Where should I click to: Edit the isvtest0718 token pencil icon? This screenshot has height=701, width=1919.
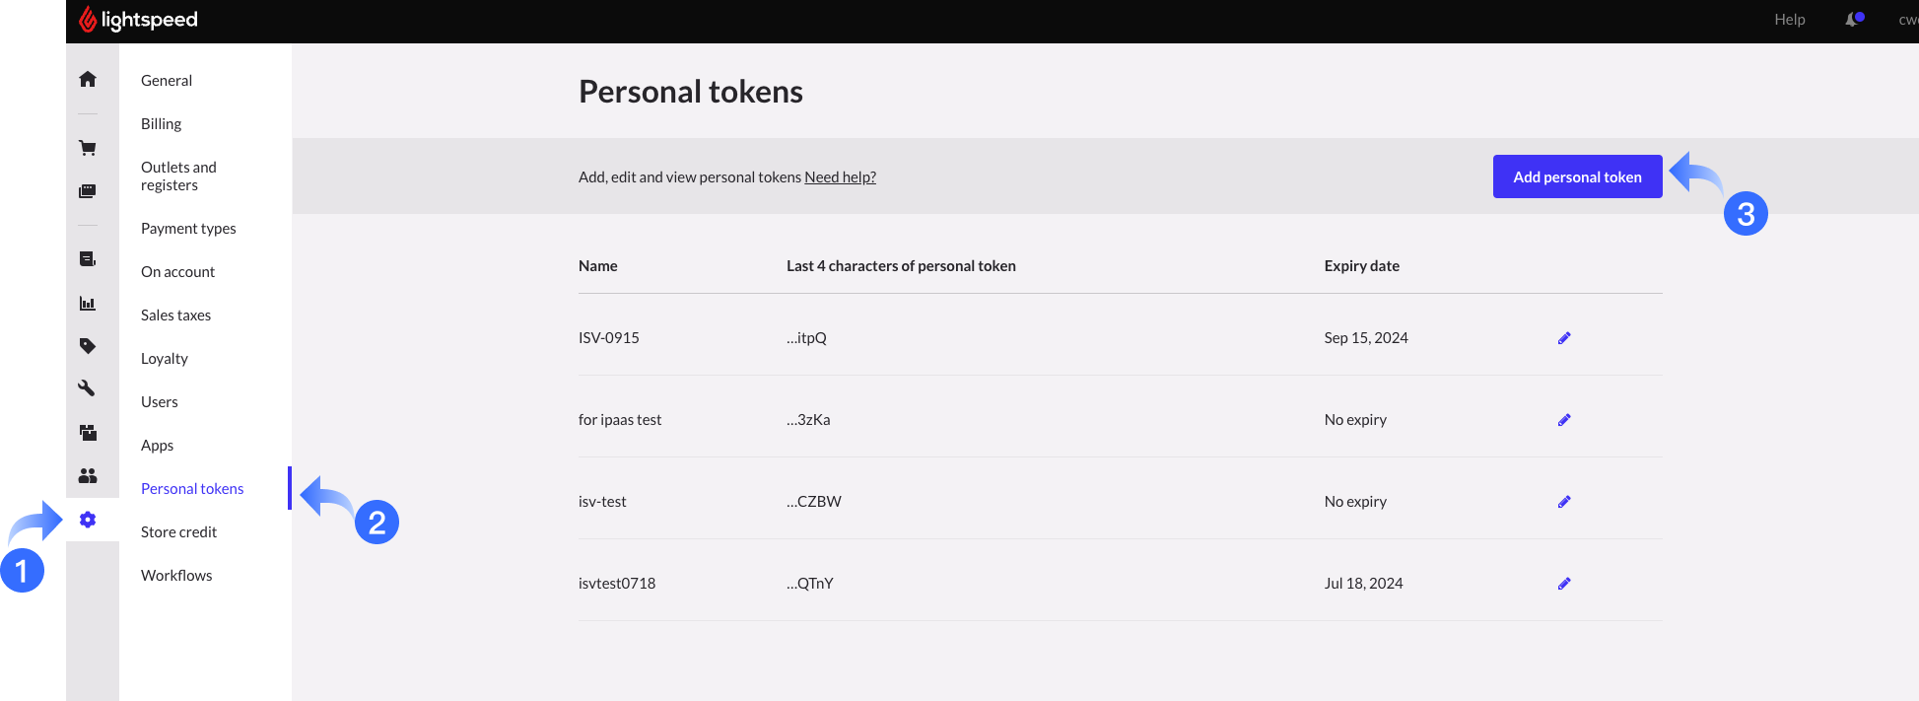(1564, 584)
